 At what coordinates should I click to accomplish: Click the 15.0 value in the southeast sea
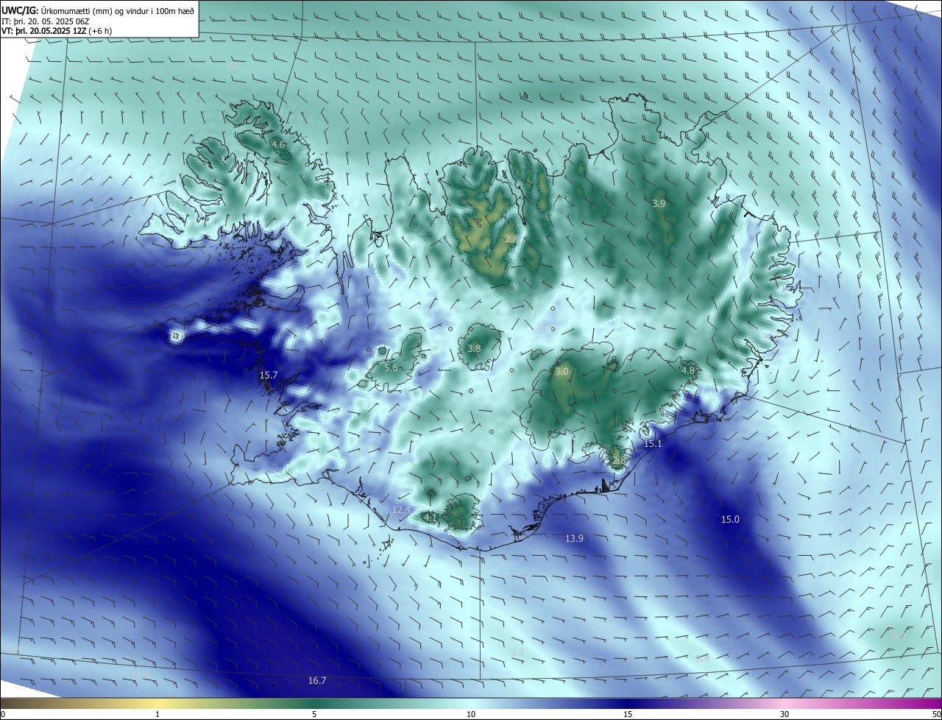[x=730, y=520]
